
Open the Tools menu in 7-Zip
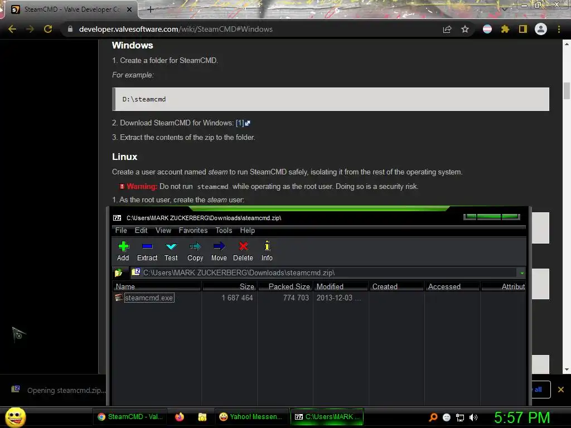tap(224, 230)
